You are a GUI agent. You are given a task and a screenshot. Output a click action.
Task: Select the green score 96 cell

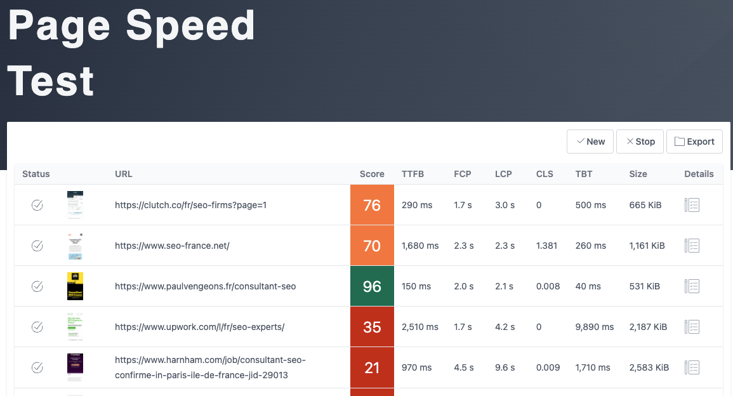372,286
